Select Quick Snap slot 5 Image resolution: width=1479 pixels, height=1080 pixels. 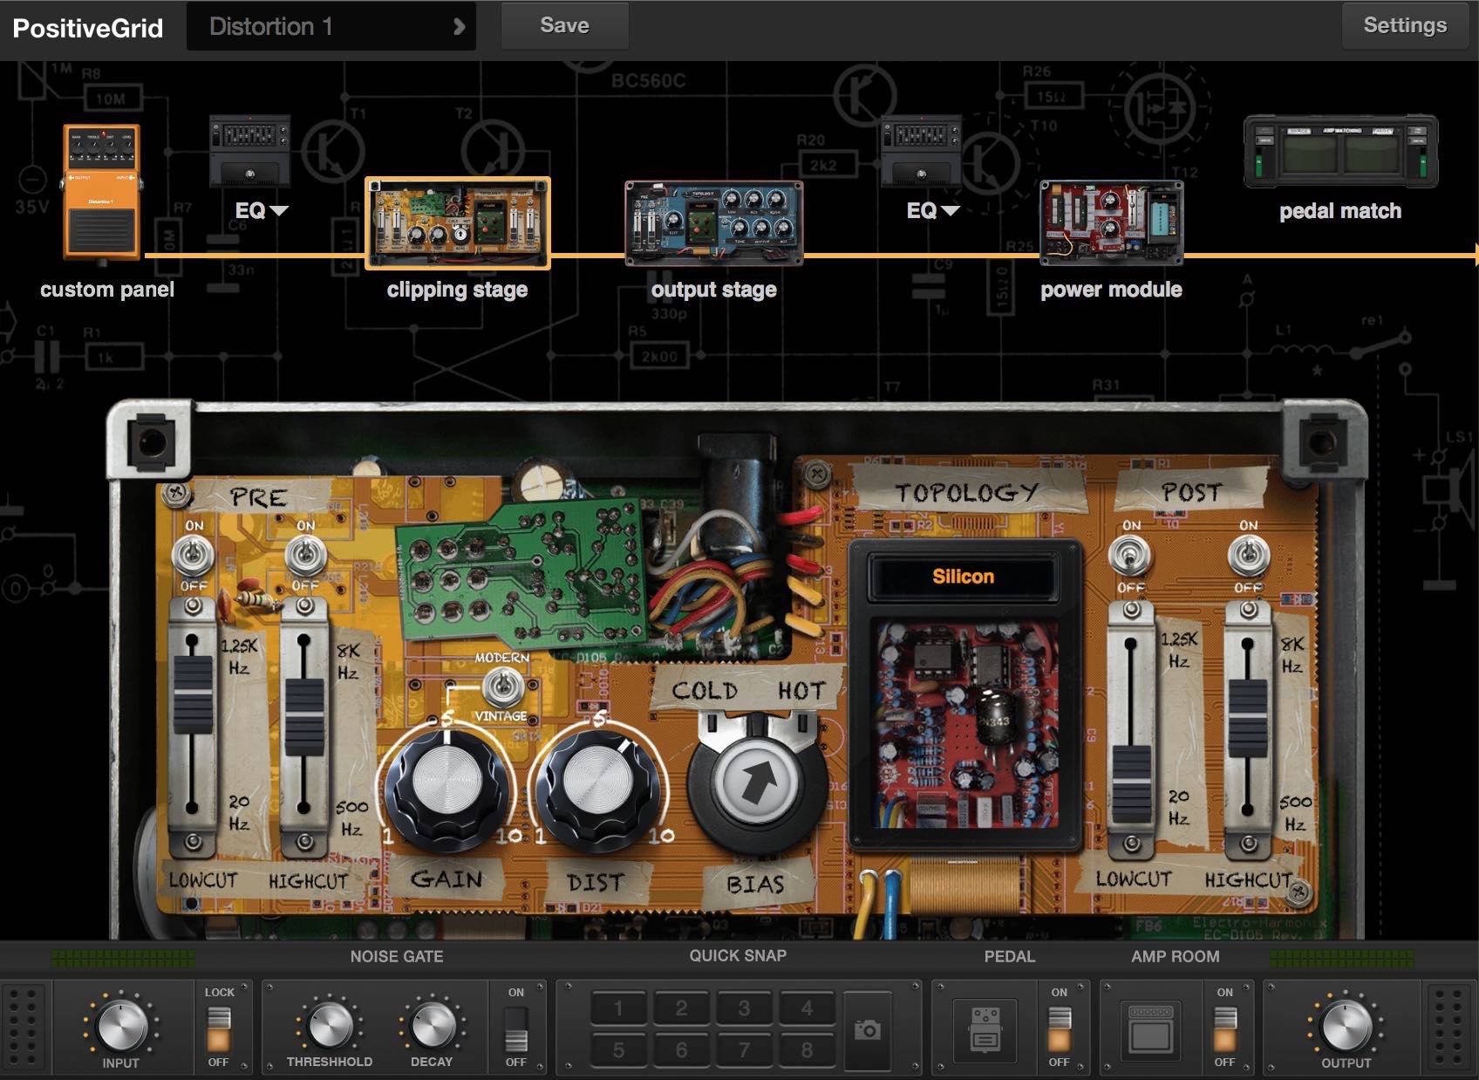tap(618, 1049)
